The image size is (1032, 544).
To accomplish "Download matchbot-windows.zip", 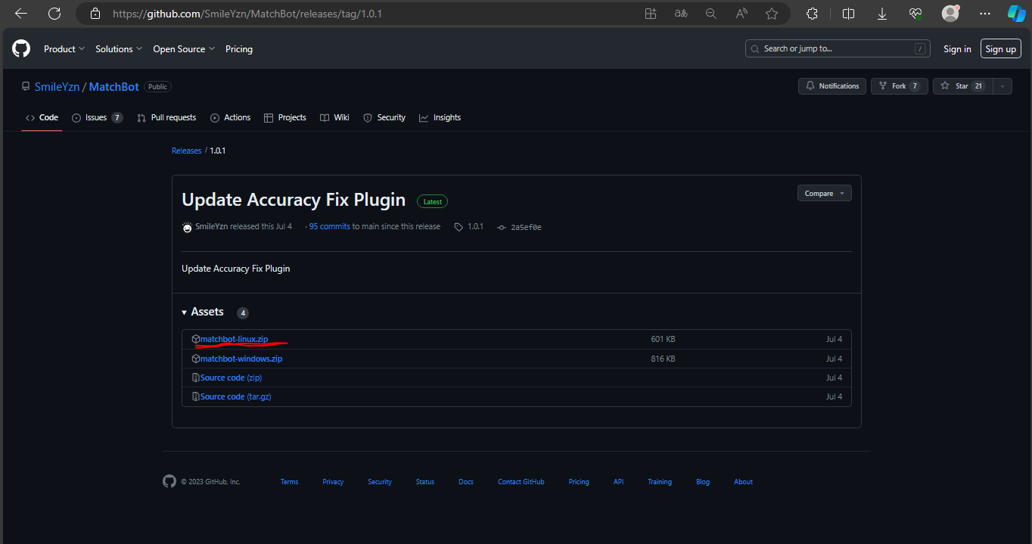I will (241, 359).
